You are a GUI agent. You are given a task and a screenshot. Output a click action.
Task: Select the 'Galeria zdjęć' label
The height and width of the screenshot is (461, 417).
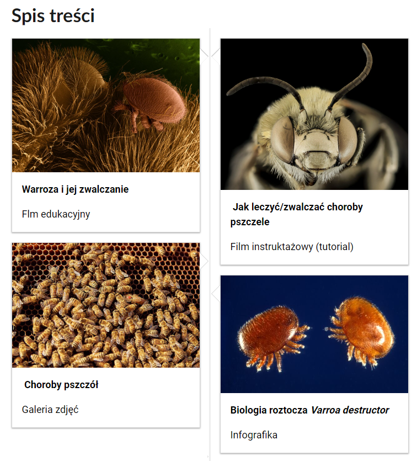pos(50,410)
